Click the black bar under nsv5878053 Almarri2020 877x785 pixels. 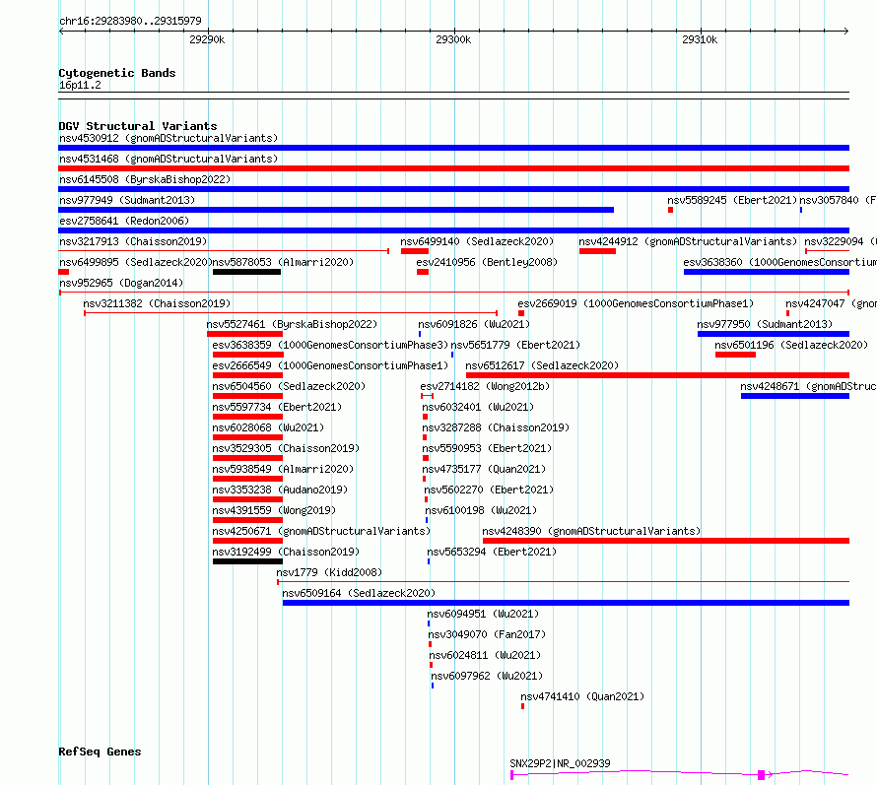click(246, 272)
